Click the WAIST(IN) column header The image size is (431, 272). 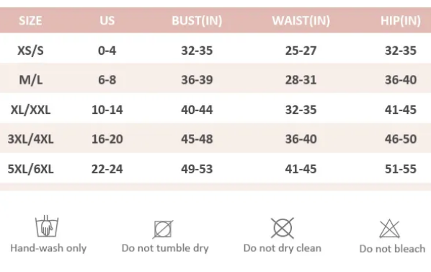coord(301,21)
